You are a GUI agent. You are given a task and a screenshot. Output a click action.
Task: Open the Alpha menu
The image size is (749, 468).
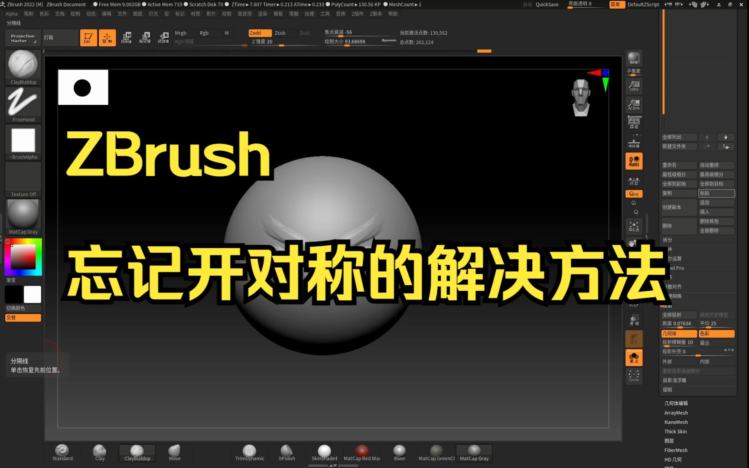pos(11,14)
